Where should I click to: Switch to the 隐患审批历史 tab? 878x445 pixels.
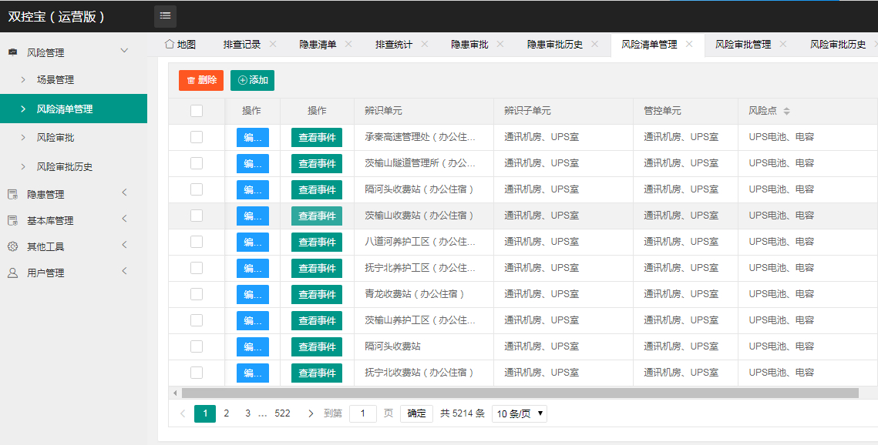point(555,44)
